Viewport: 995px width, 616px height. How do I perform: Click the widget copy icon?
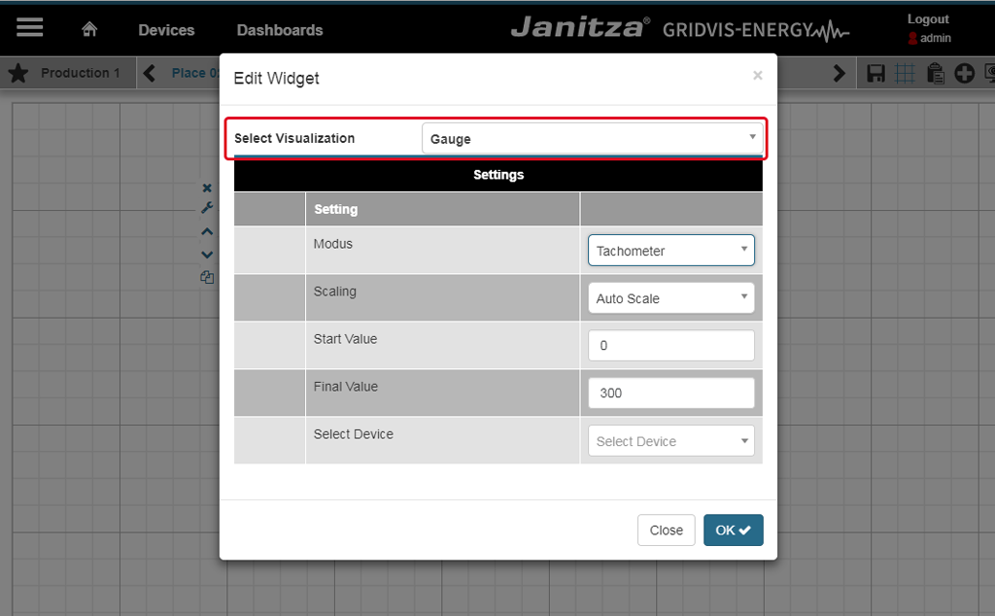tap(207, 277)
